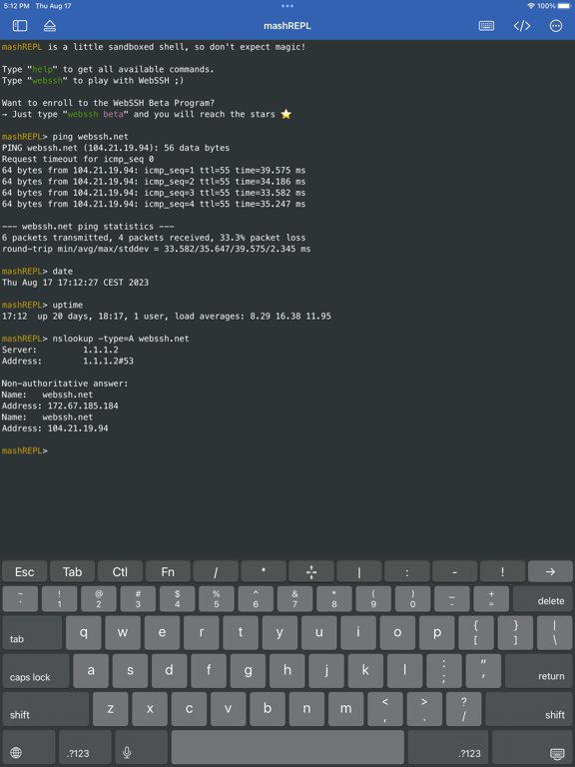The image size is (575, 767).
Task: Tap the lowercase tab key on keyboard
Action: pos(32,633)
